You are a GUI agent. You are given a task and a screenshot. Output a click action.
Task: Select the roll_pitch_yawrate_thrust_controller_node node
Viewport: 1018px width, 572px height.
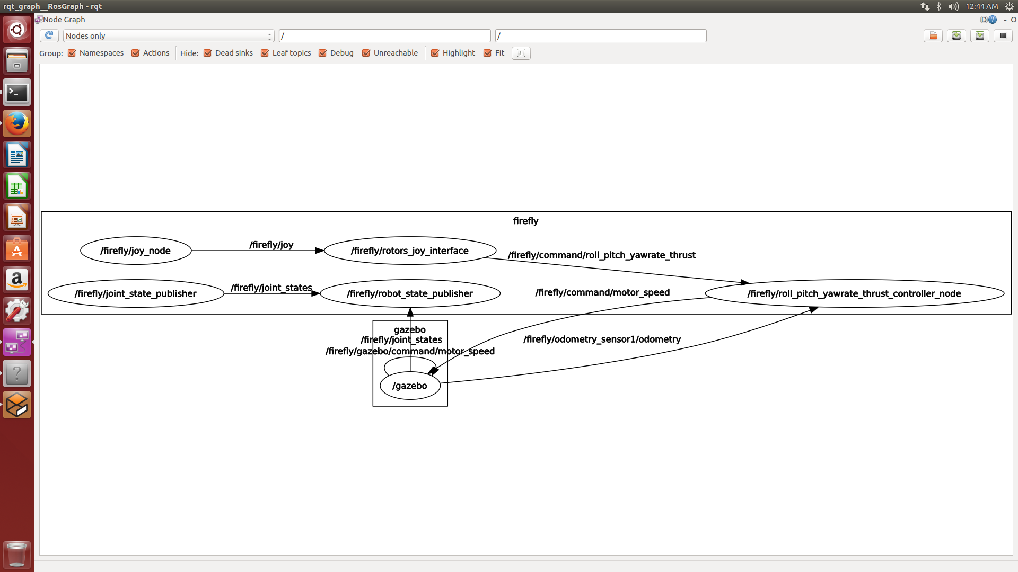coord(854,293)
